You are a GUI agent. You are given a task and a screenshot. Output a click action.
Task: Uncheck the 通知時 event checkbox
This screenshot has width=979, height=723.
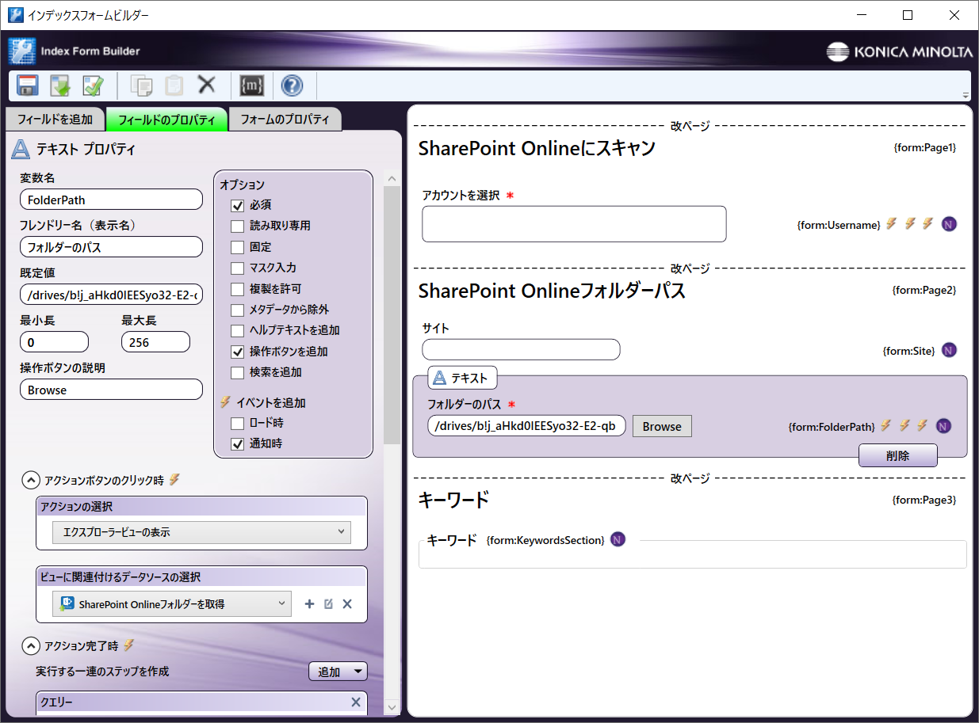237,444
